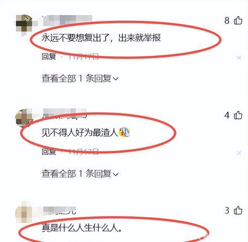Open blurred username above '见不得人好为最渣人'
This screenshot has height=242, width=248.
click(65, 113)
